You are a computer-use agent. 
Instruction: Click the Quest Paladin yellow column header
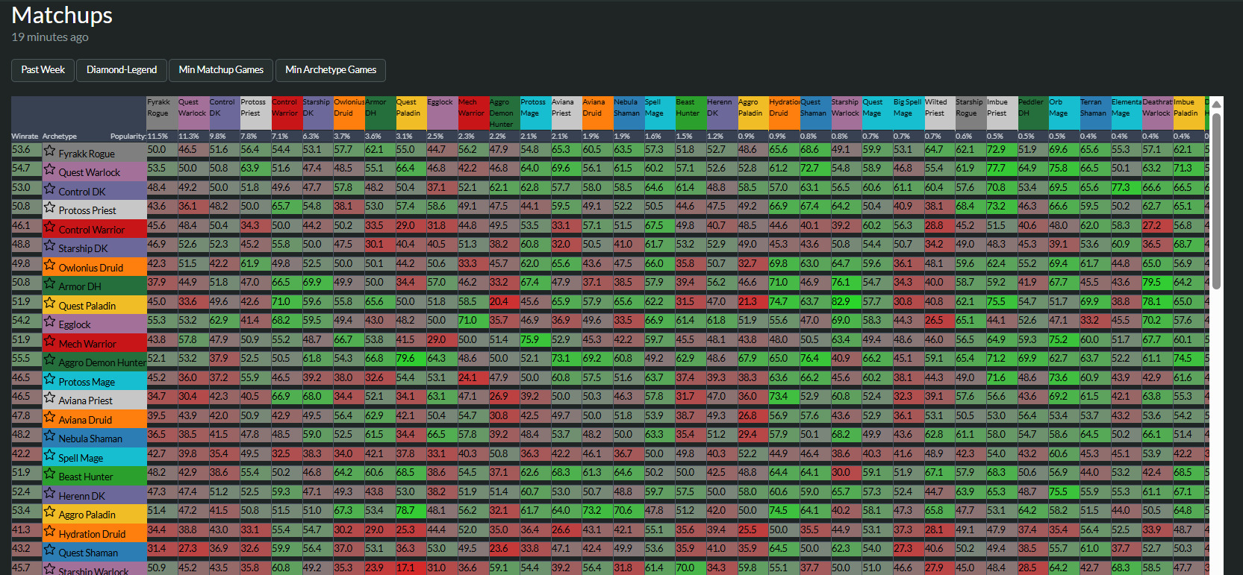click(411, 112)
